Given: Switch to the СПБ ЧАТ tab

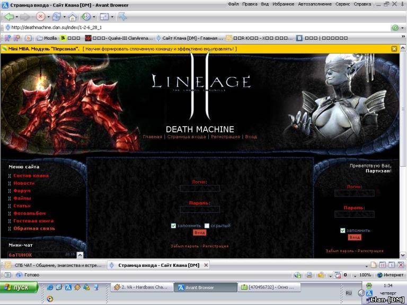Looking at the screenshot, I should point(54,265).
